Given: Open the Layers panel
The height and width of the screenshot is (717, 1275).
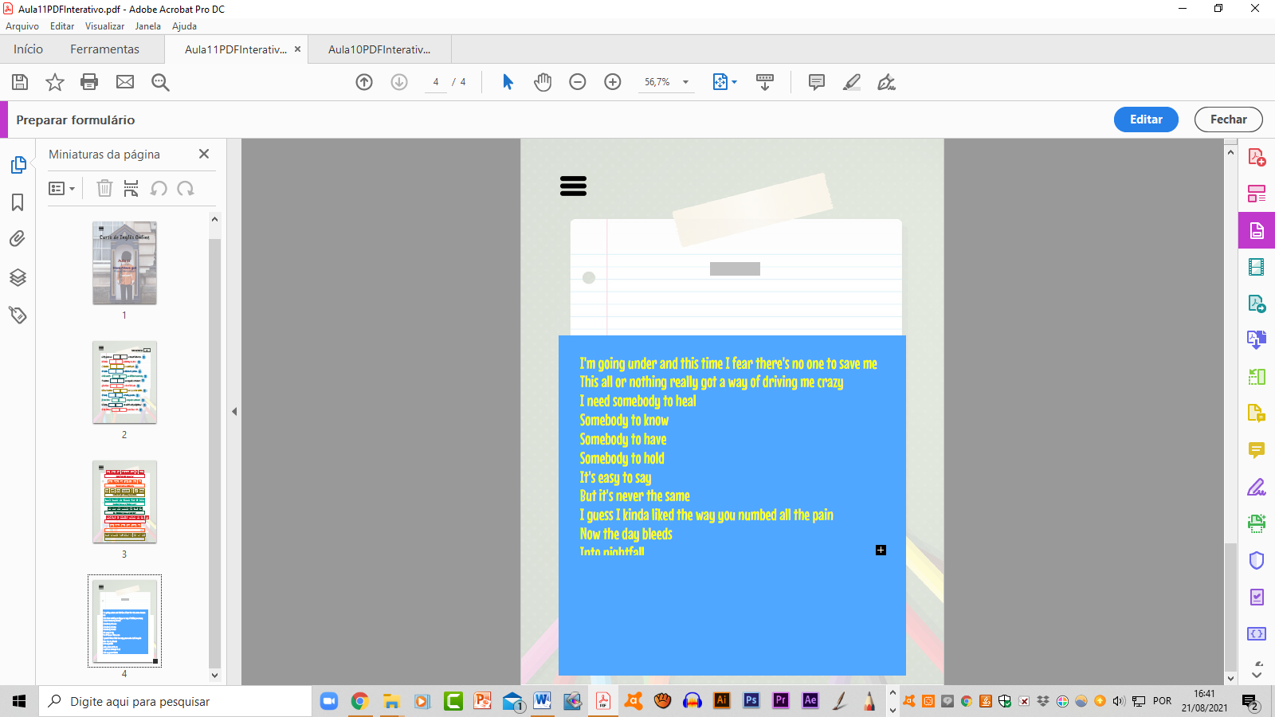Looking at the screenshot, I should 18,277.
